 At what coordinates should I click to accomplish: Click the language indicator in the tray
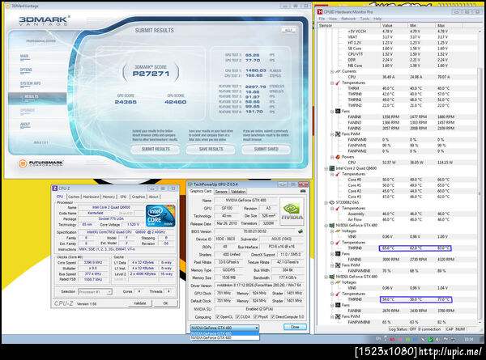coord(378,339)
